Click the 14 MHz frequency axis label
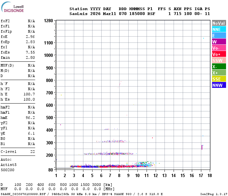 coord(174,175)
